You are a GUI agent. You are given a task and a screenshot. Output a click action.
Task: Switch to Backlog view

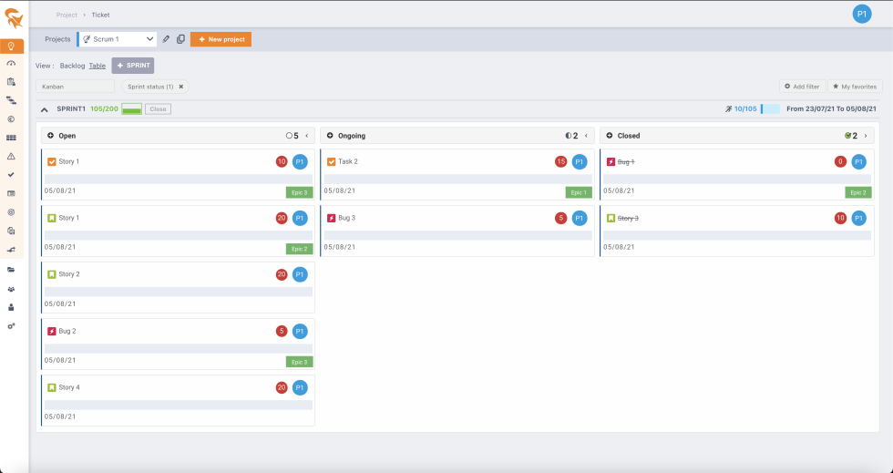tap(72, 66)
